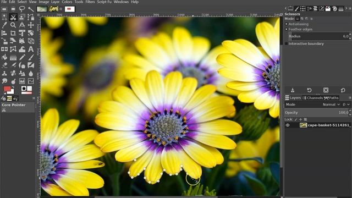
Task: Select the Warp Transform tool
Action: [22, 49]
